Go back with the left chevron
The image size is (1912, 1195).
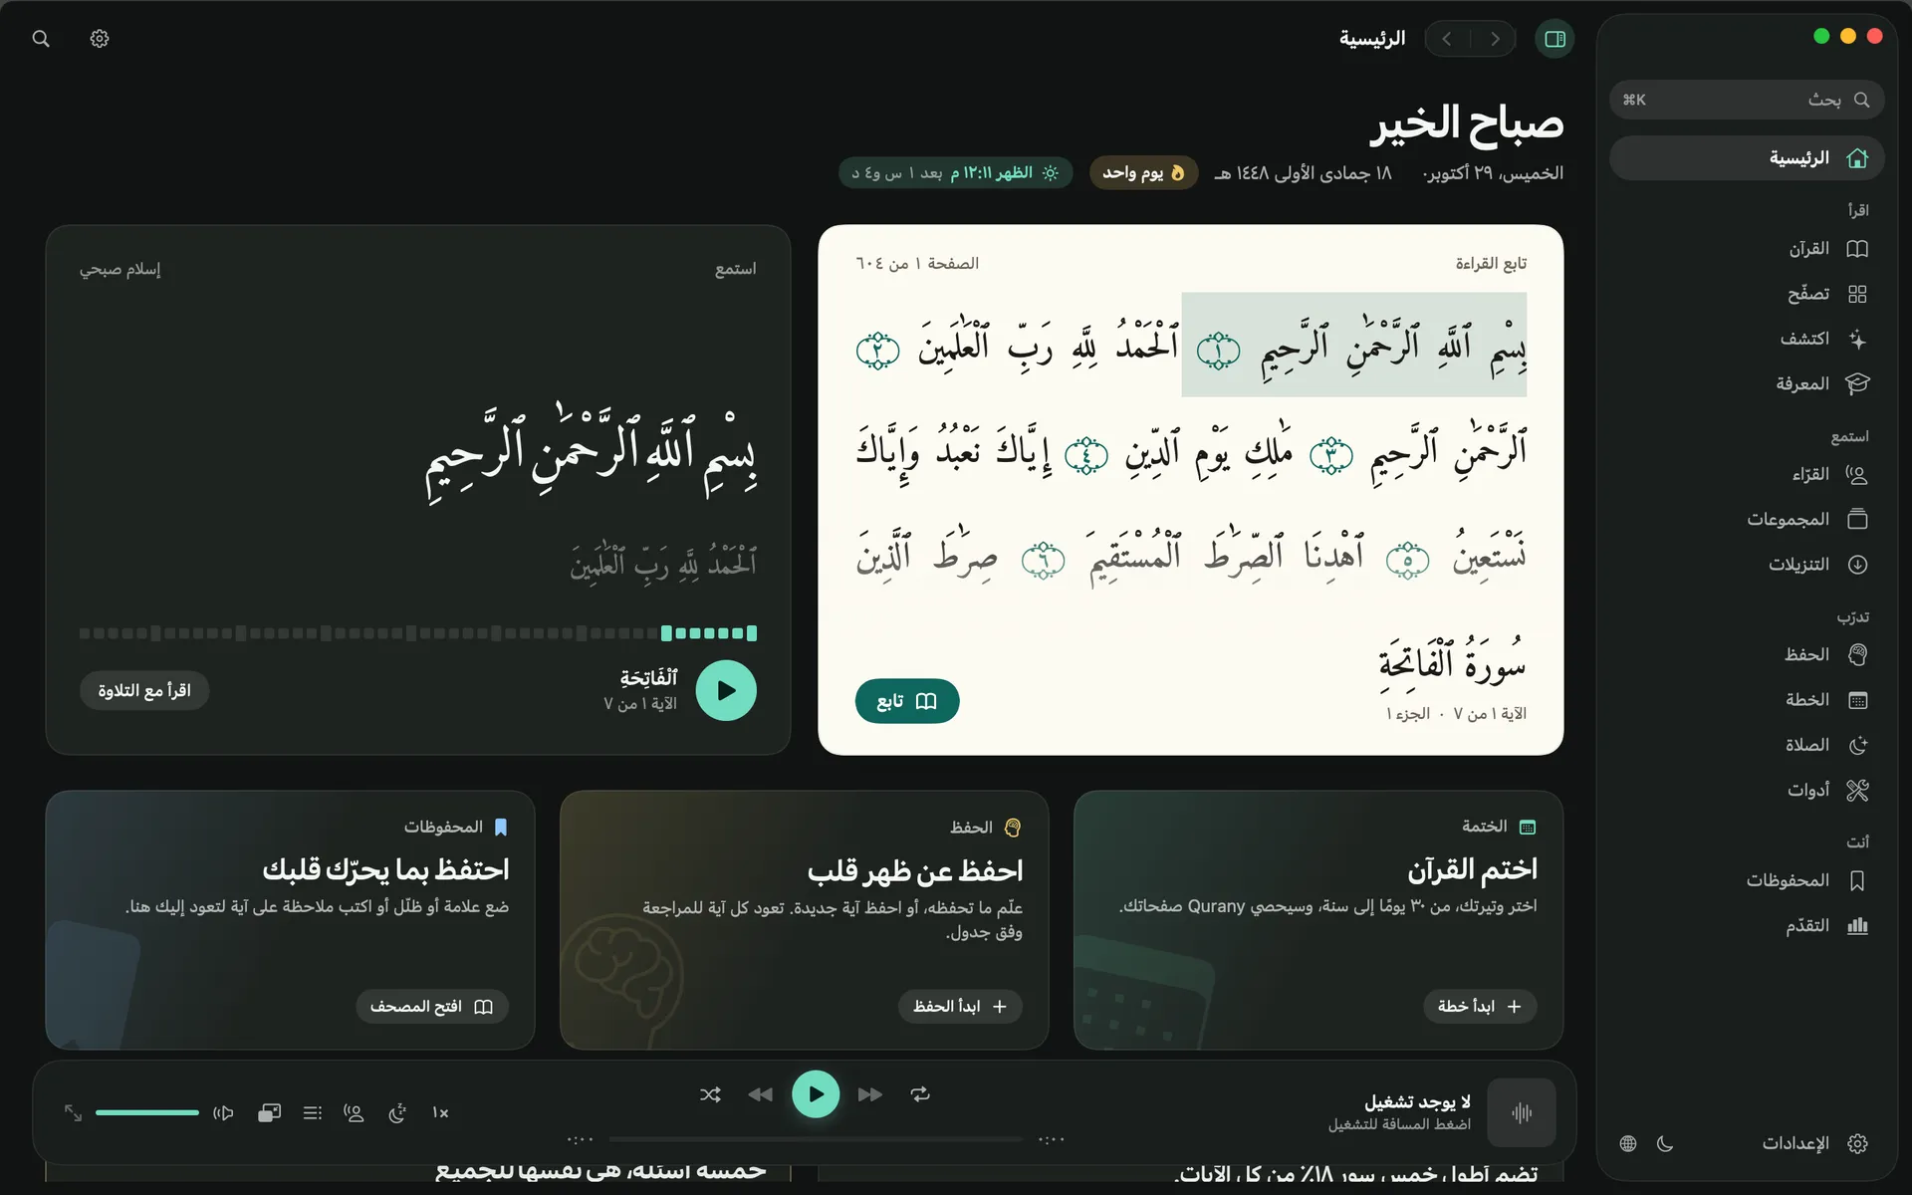click(x=1447, y=39)
